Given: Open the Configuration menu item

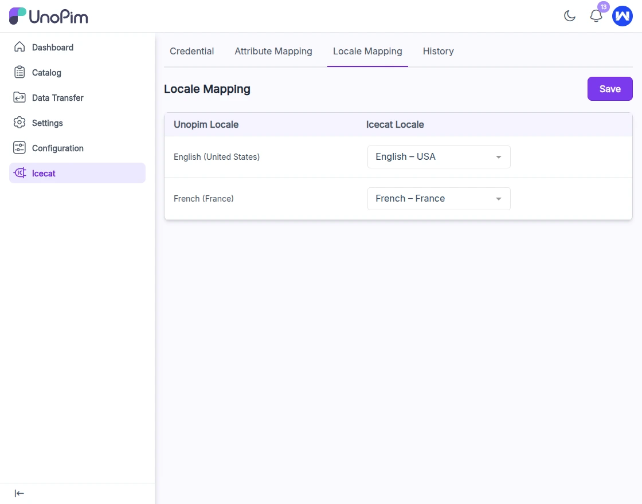Looking at the screenshot, I should point(77,148).
